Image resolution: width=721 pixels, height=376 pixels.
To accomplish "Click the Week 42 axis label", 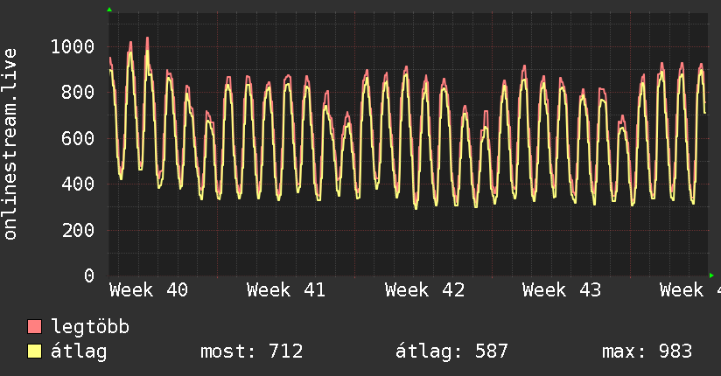I will coord(424,290).
